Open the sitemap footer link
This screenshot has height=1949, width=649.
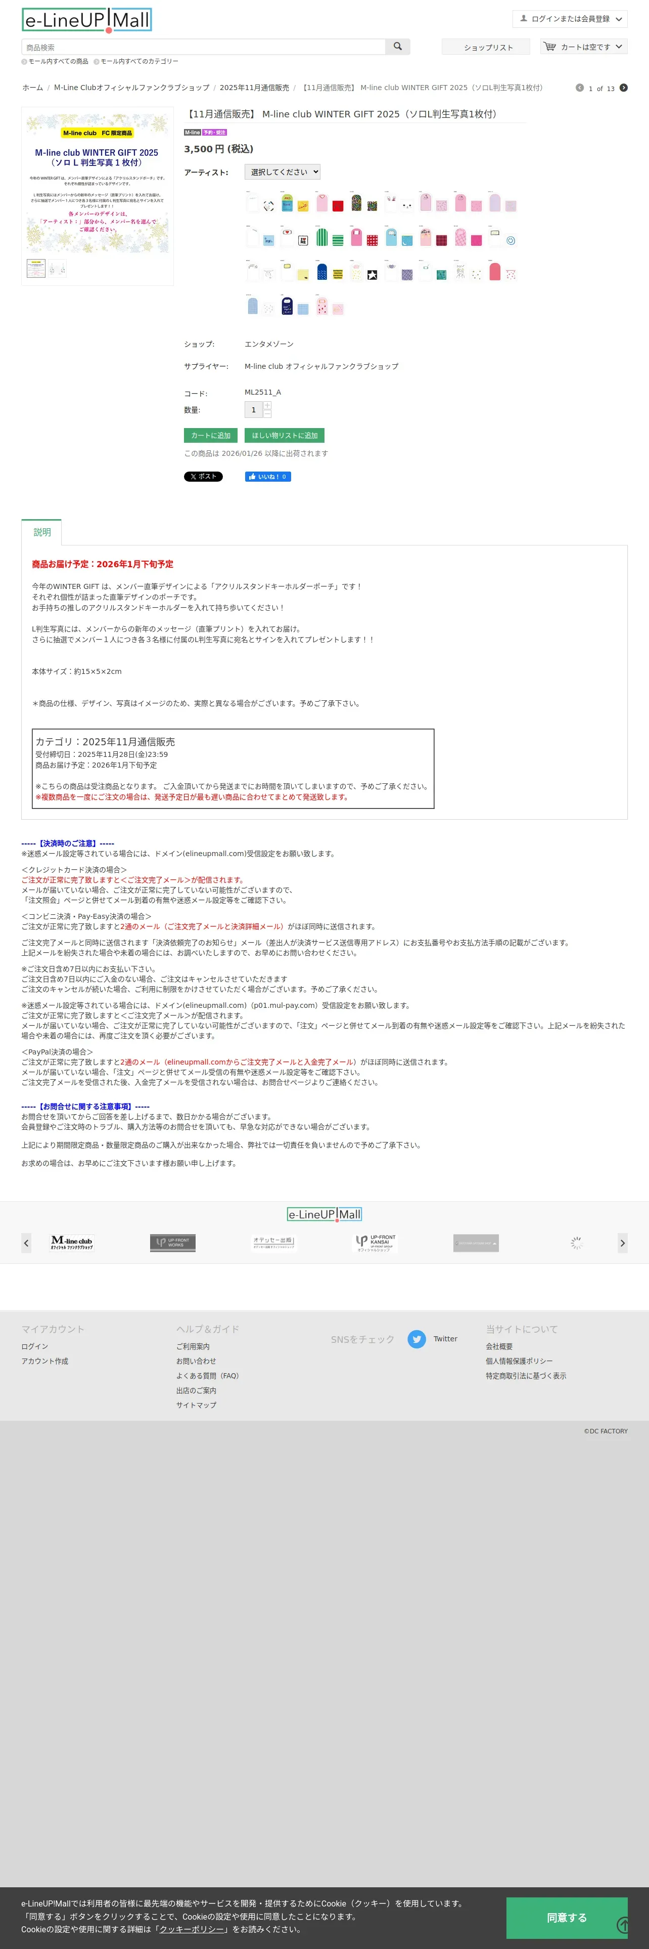(x=196, y=1405)
